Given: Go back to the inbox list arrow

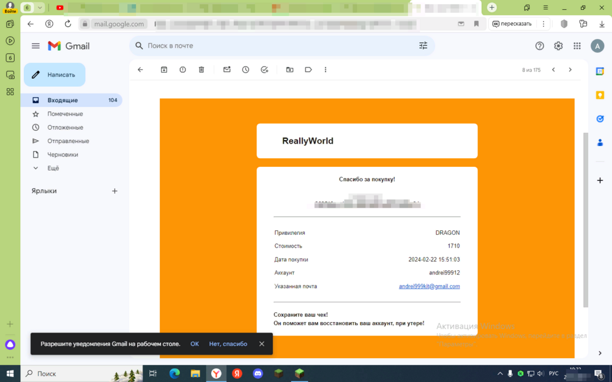Looking at the screenshot, I should click(x=141, y=70).
